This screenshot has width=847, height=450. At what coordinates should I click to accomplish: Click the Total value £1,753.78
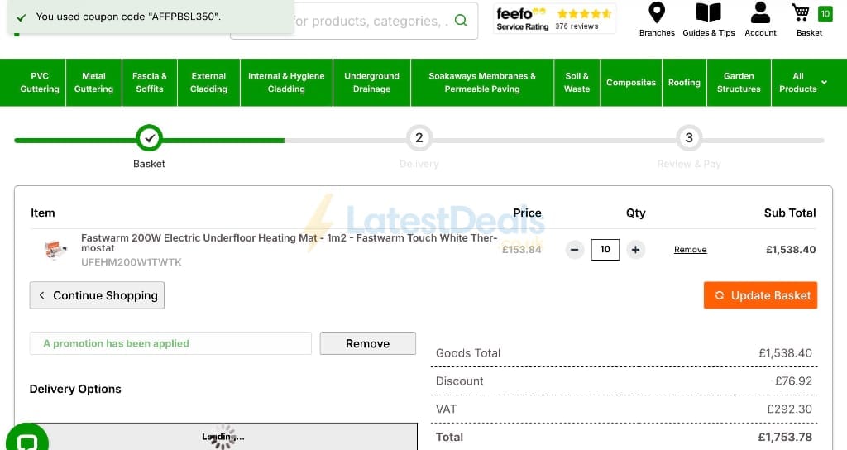[785, 437]
